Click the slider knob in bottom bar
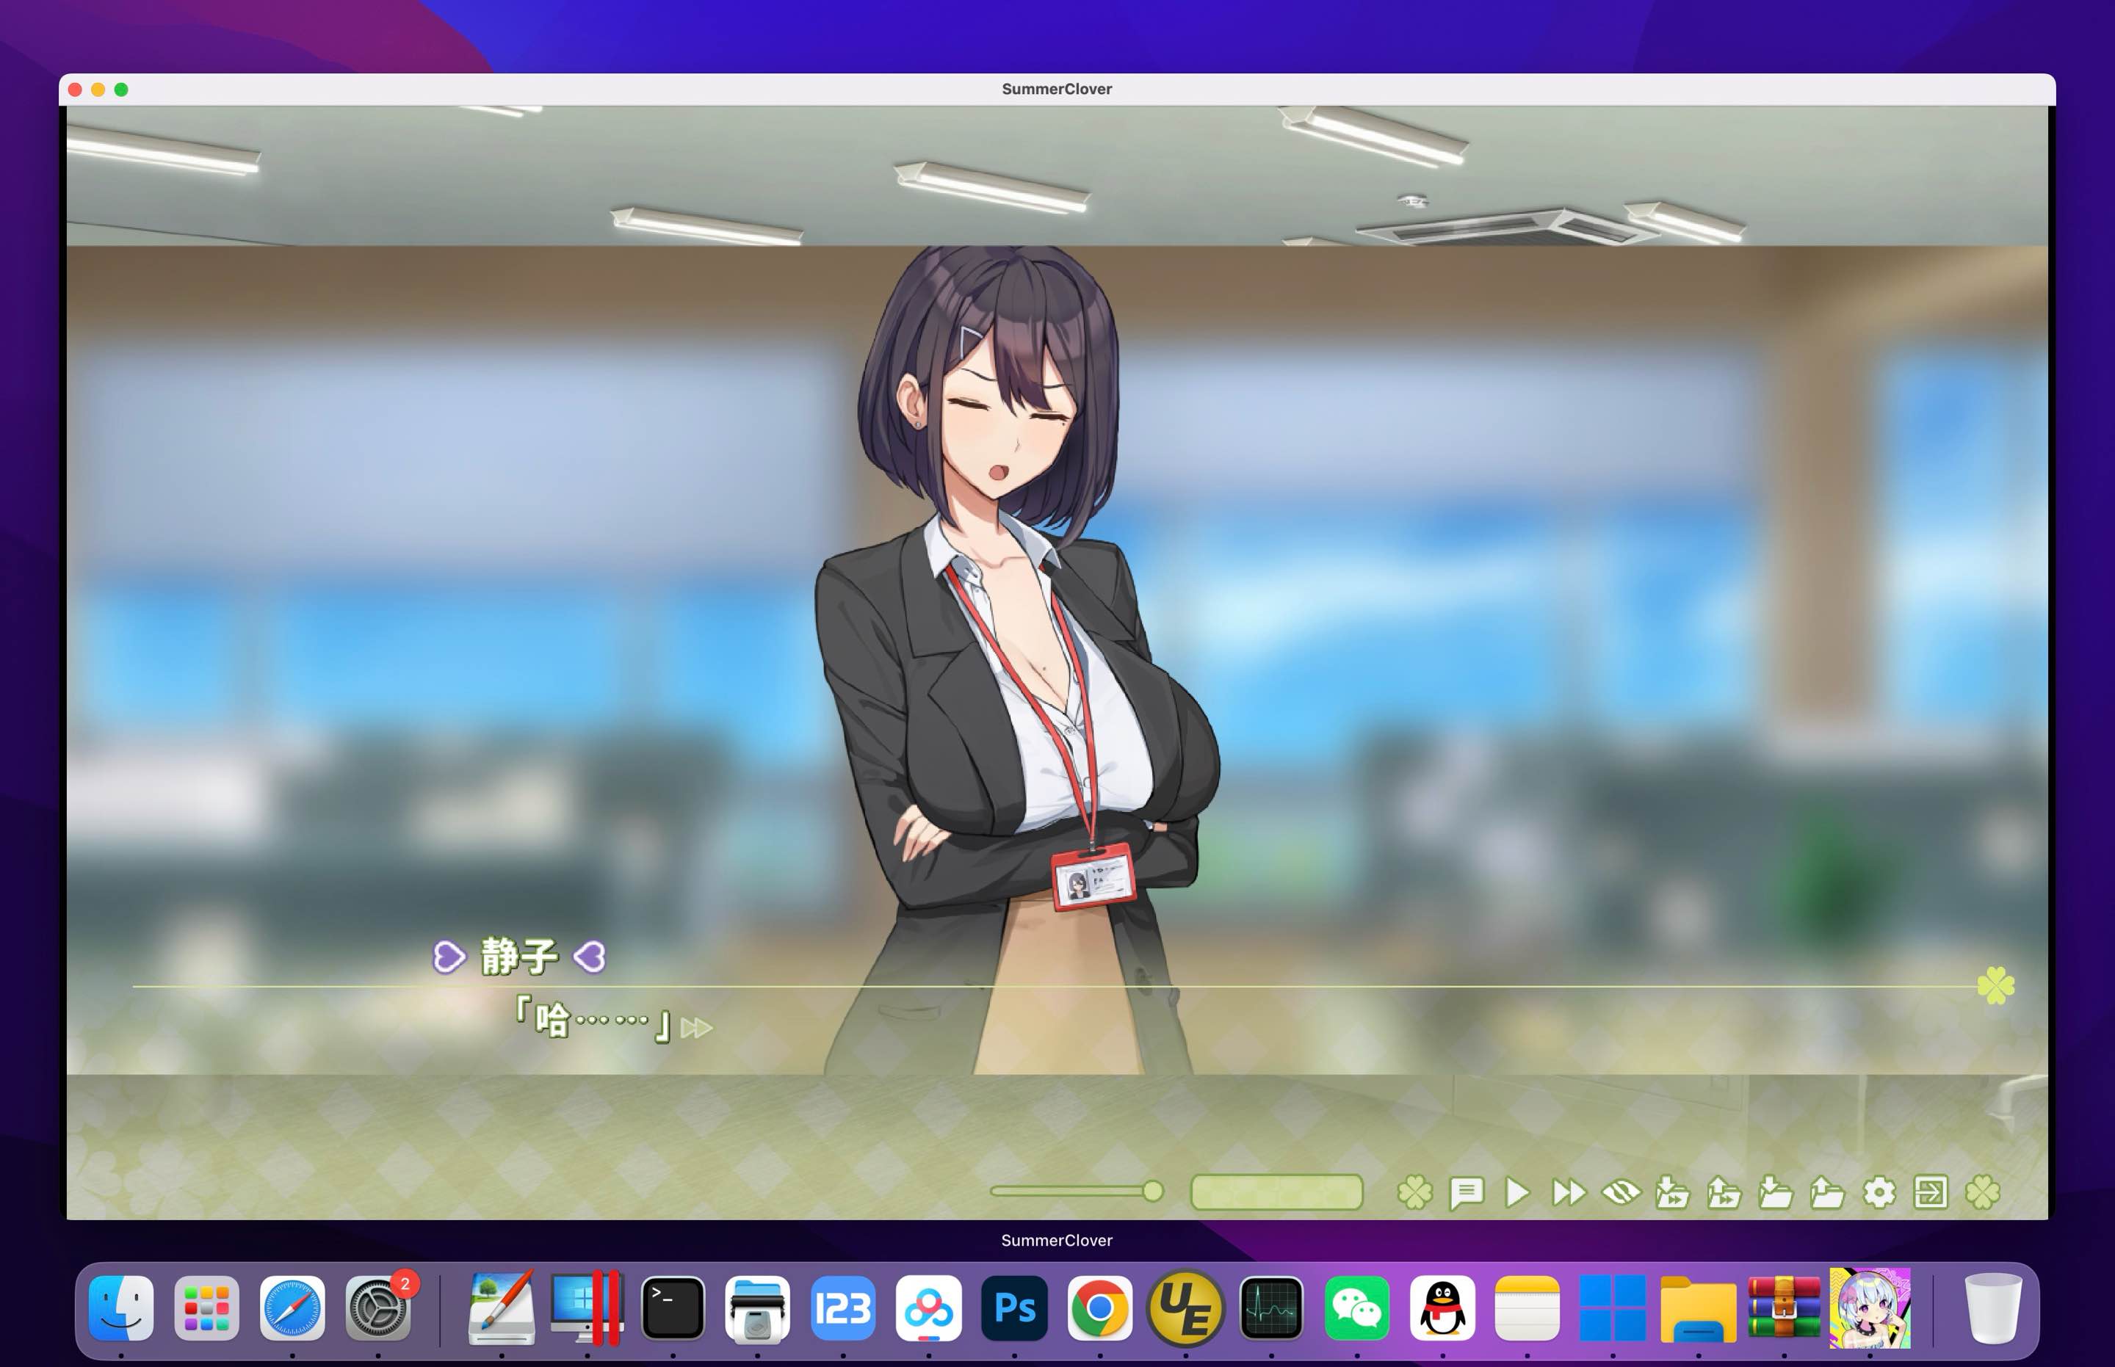The height and width of the screenshot is (1367, 2115). (1152, 1190)
